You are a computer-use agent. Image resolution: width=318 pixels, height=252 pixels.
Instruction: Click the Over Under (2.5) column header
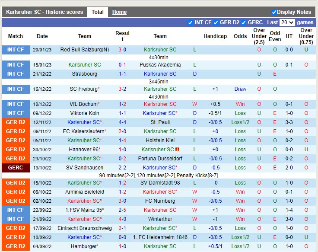[x=259, y=36]
